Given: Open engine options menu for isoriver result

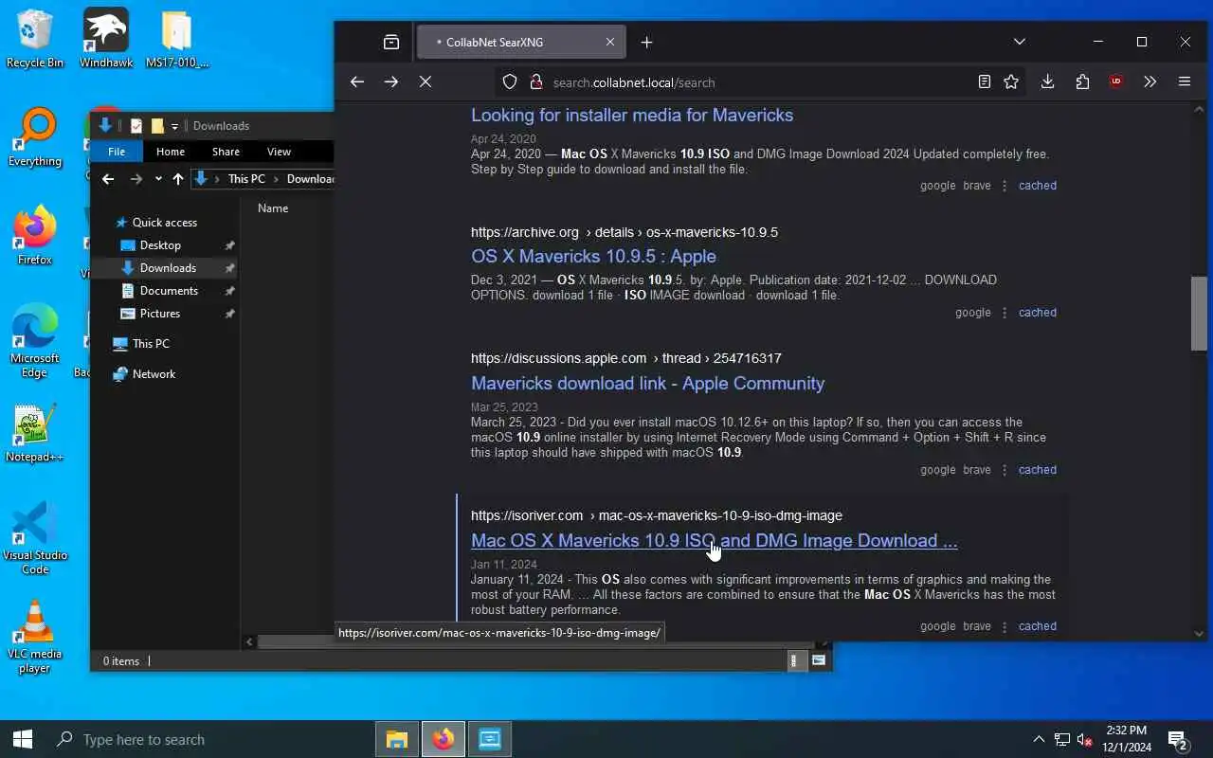Looking at the screenshot, I should point(1005,626).
